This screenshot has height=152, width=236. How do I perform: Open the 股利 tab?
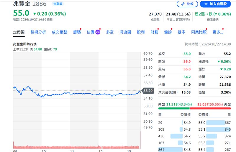point(141,32)
